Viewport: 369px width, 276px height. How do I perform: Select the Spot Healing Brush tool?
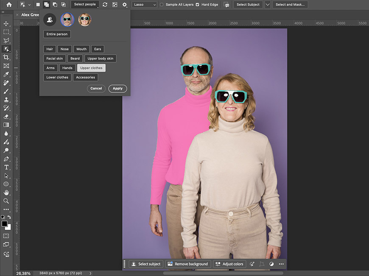coord(6,83)
